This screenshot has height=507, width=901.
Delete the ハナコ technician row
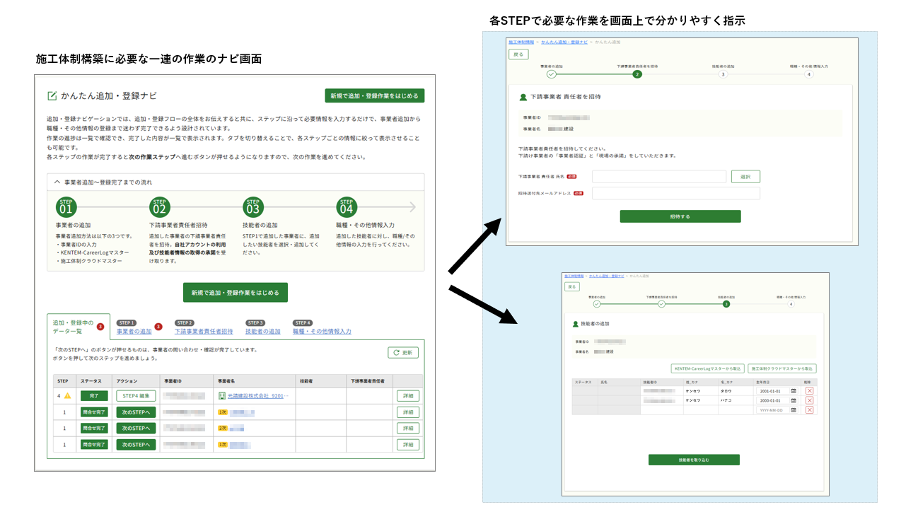[x=810, y=400]
